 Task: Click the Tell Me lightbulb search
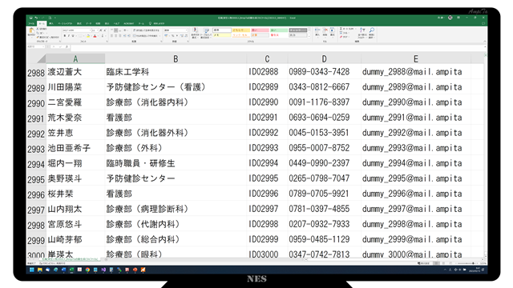coord(157,23)
